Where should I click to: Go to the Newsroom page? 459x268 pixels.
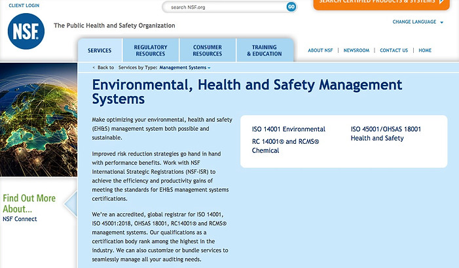click(x=356, y=50)
